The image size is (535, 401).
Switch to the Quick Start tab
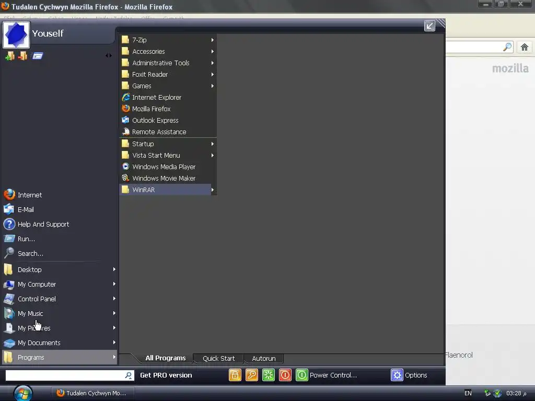click(x=218, y=358)
